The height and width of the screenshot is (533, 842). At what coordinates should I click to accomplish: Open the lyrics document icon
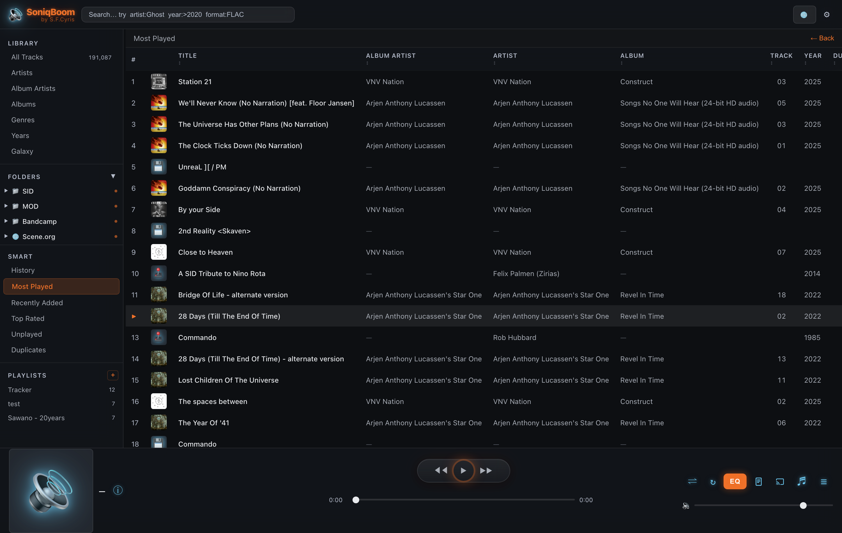click(758, 482)
